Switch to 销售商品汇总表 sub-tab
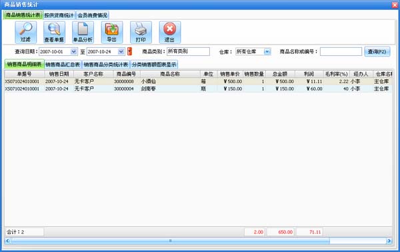The width and height of the screenshot is (400, 252). point(63,64)
